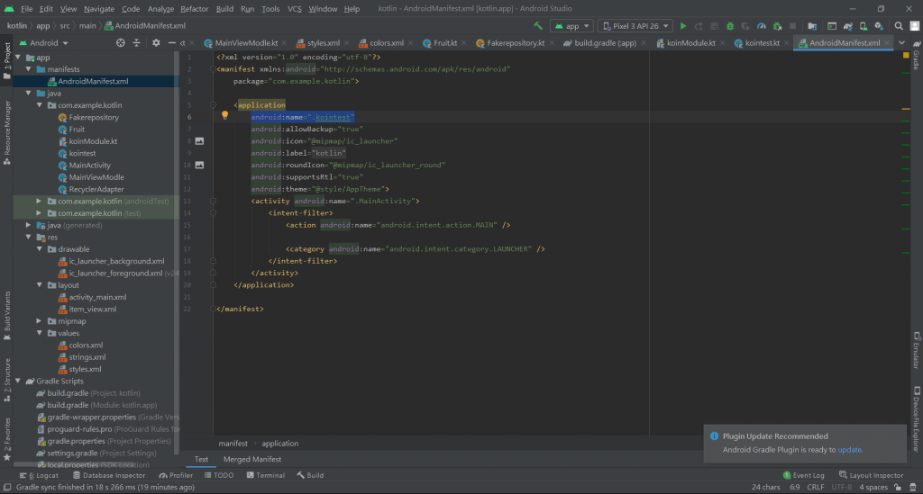
Task: Open the Emulator side panel
Action: click(x=917, y=351)
